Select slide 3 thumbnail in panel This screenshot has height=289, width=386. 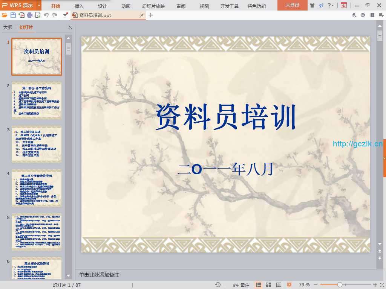(37, 139)
